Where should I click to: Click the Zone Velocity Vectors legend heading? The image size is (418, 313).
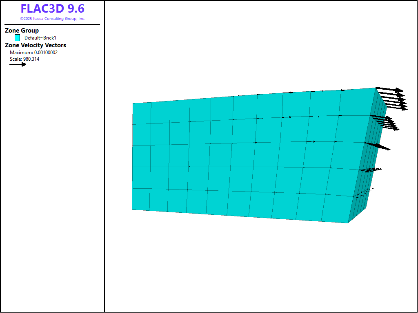35,45
